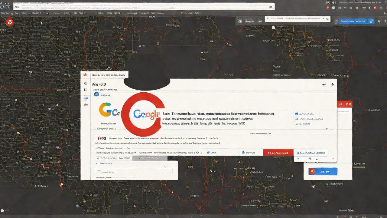
Task: Click the blue icon in dialog's left sidebar
Action: point(86,99)
